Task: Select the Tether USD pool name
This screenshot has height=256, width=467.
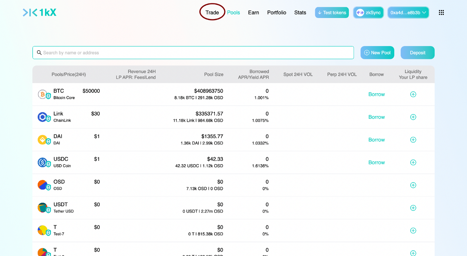Action: 64,211
